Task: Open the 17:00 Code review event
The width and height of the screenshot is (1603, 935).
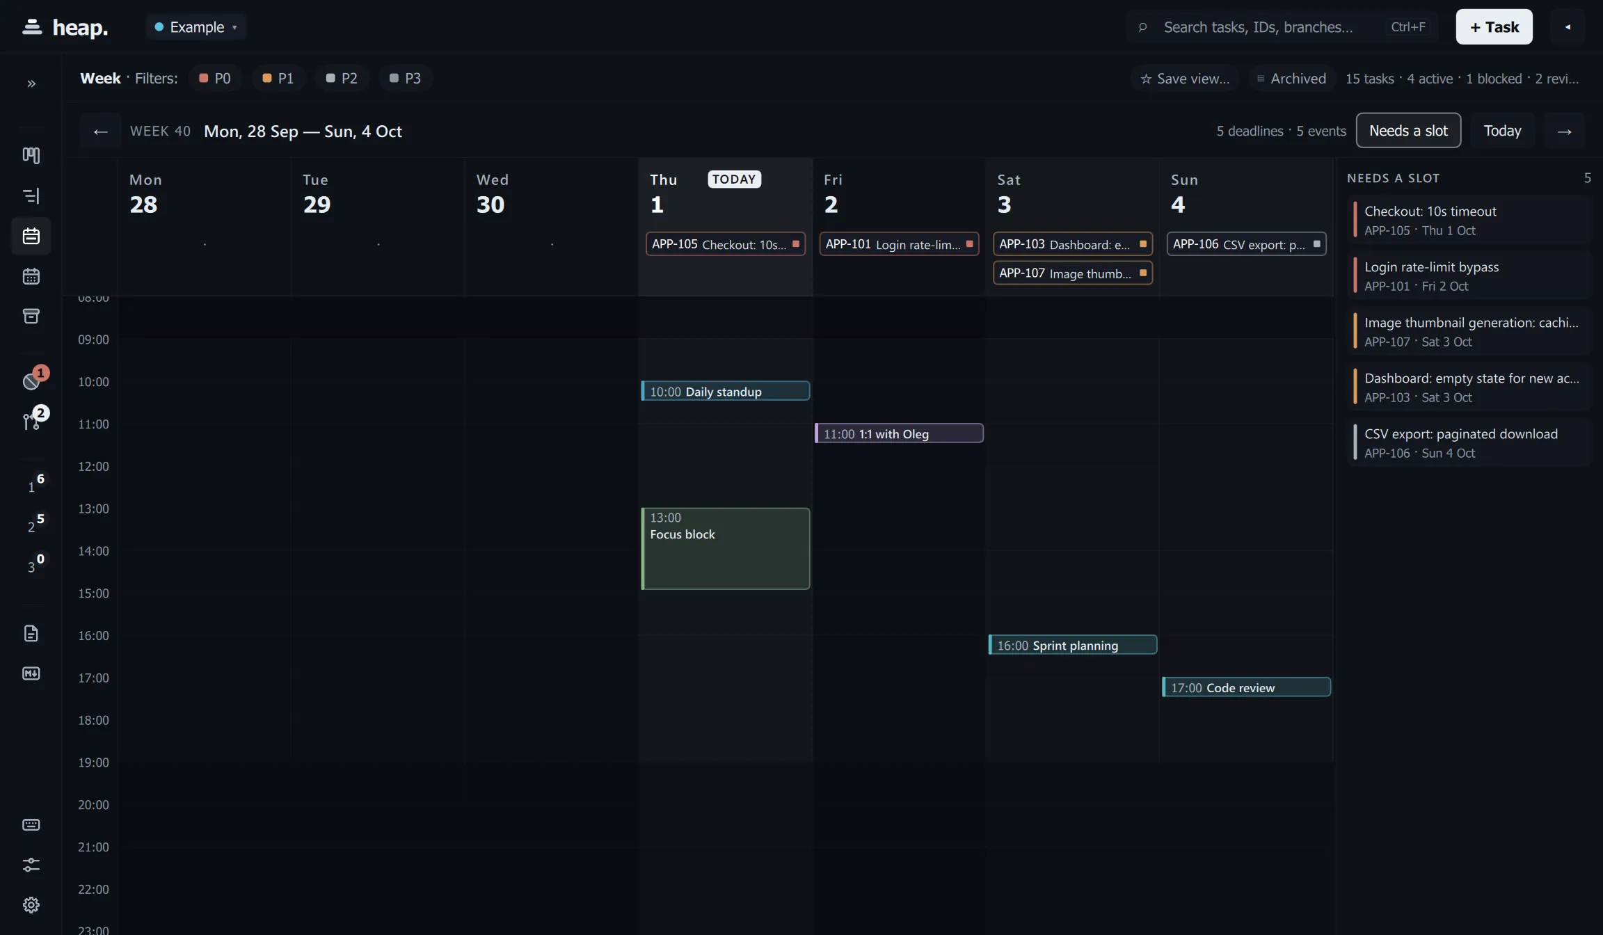Action: pos(1246,687)
